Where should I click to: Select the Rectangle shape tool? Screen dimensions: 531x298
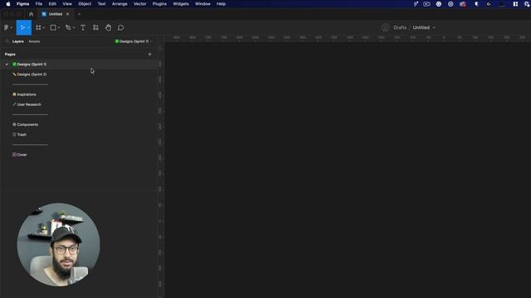[x=53, y=27]
